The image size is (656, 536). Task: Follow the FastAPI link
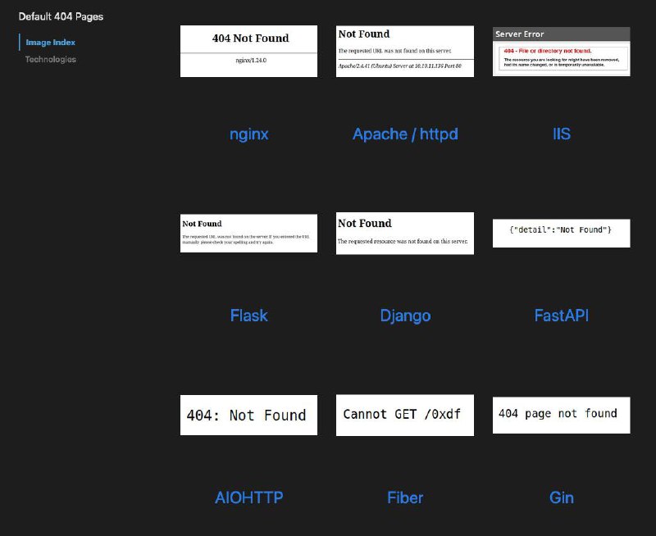point(562,316)
